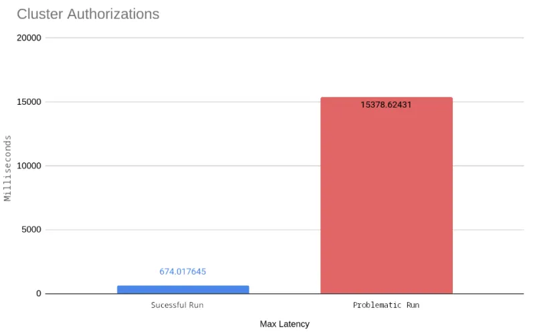Screen dimensions: 535x336
Task: Click the 674.017645 data label
Action: click(x=183, y=272)
